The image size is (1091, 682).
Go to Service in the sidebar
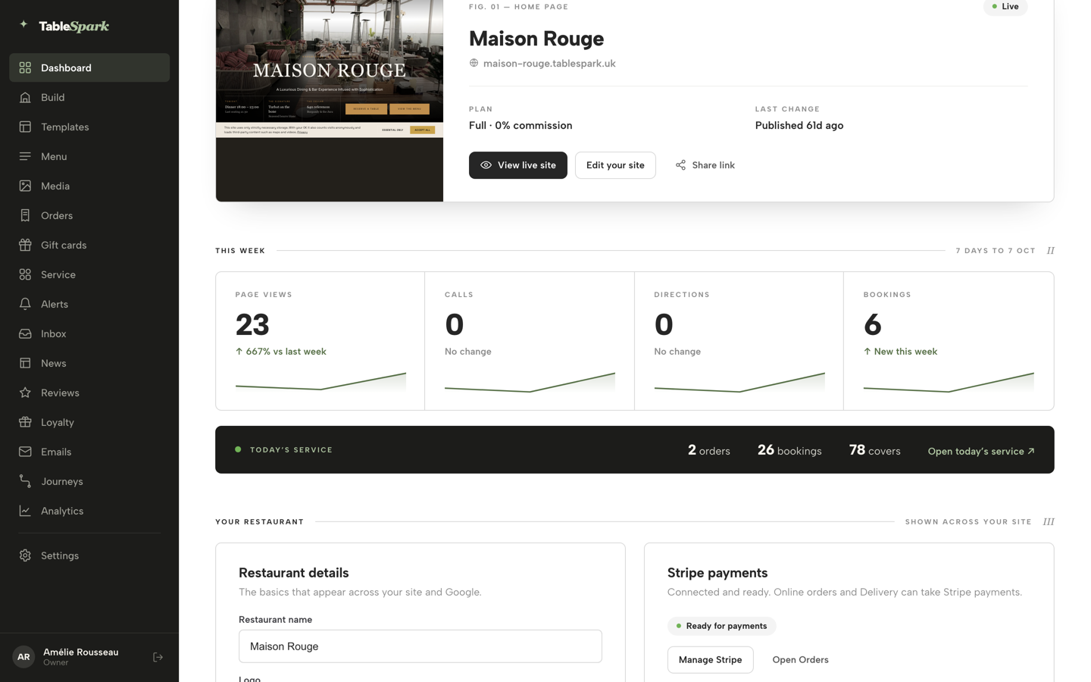click(x=89, y=275)
